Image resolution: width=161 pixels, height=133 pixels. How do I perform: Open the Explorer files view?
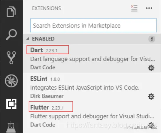[11, 11]
